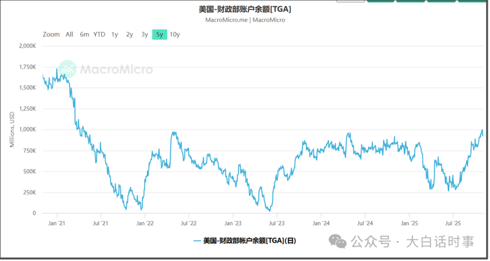This screenshot has width=490, height=261.
Task: Switch to the 2y zoom range
Action: click(x=130, y=34)
